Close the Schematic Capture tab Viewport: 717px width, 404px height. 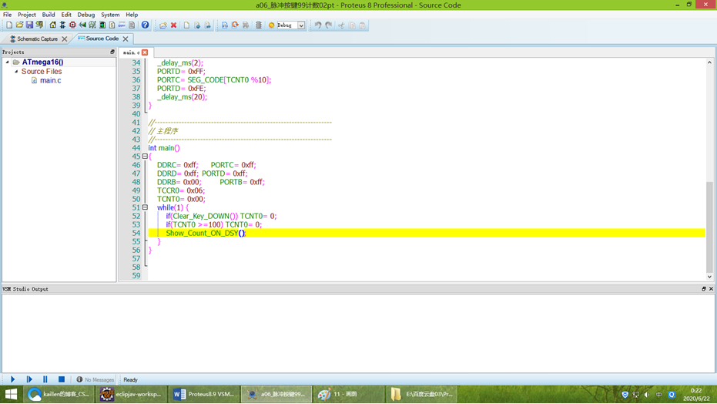[x=65, y=39]
